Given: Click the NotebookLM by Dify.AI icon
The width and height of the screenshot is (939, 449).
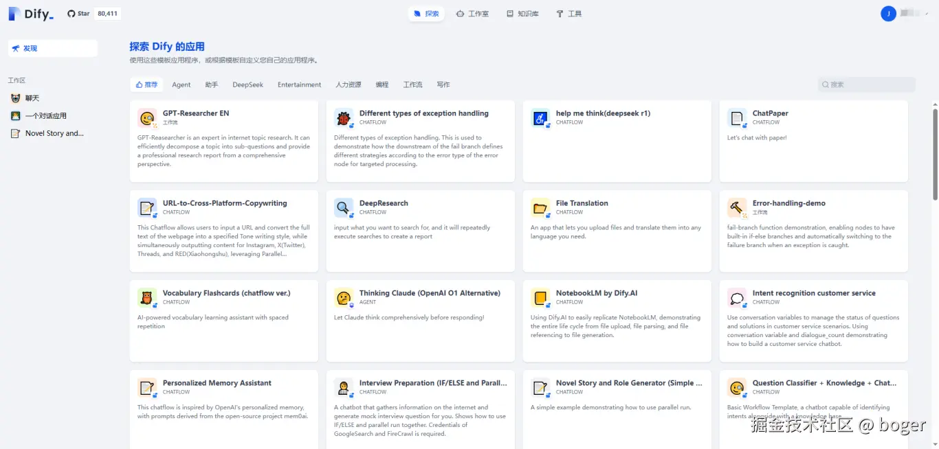Looking at the screenshot, I should coord(540,298).
